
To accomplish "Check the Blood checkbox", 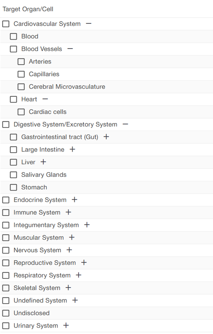I will (14, 36).
